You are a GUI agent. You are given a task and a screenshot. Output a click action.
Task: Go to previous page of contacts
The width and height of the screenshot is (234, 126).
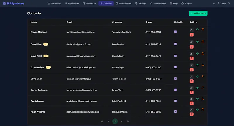pyautogui.click(x=109, y=121)
